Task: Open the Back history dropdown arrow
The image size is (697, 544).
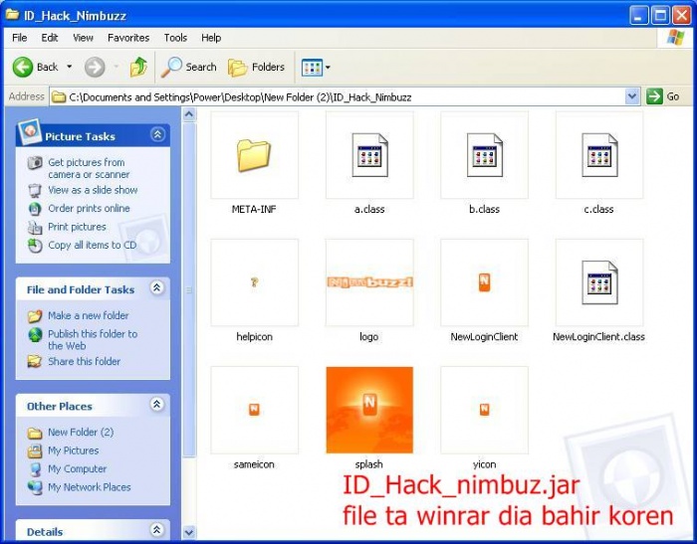Action: pos(70,67)
